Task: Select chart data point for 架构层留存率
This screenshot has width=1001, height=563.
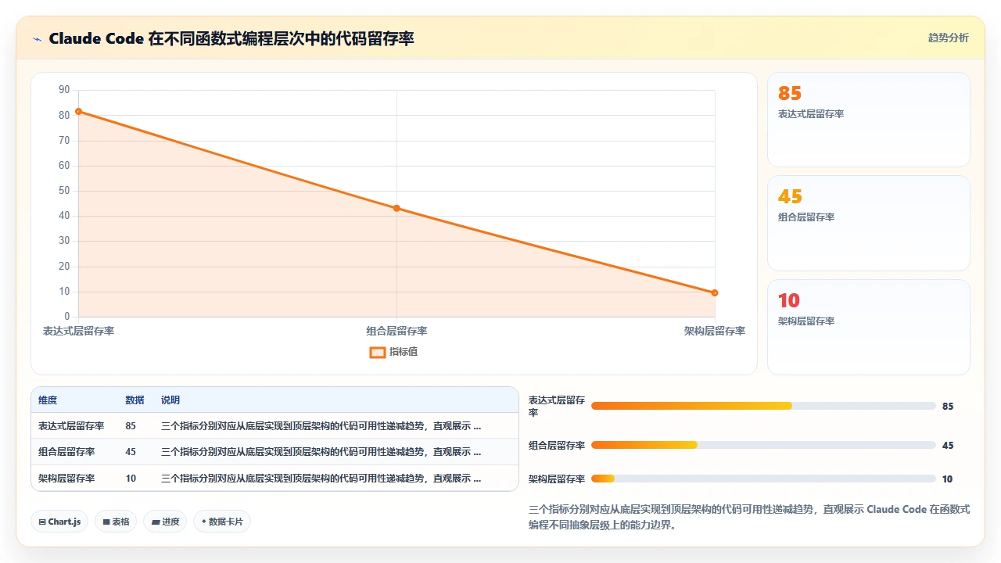Action: [x=715, y=292]
